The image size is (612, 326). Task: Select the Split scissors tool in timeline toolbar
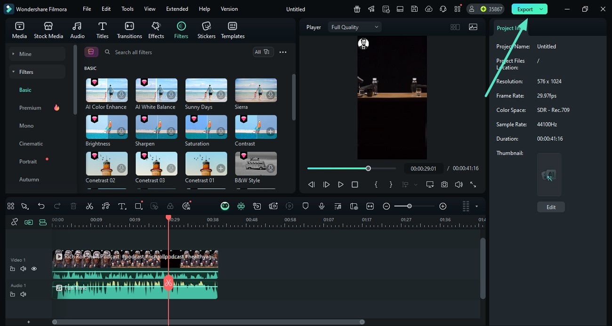[89, 206]
